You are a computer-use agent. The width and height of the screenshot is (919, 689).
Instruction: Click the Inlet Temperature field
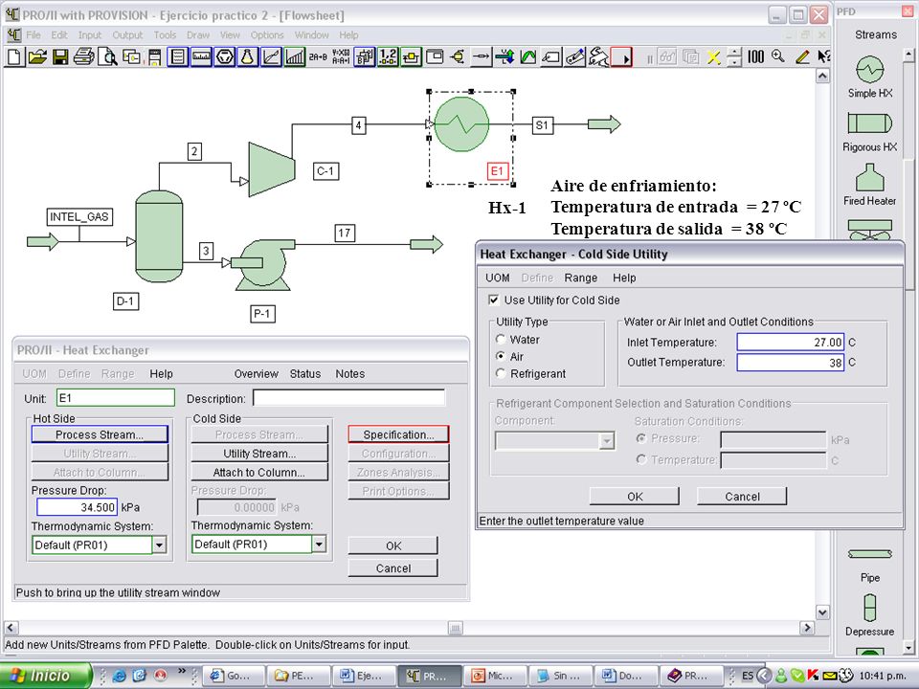790,343
